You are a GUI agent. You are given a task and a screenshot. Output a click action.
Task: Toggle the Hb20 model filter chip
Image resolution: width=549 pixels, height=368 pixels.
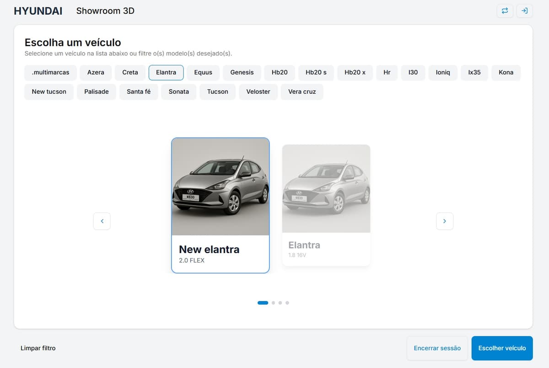(280, 72)
